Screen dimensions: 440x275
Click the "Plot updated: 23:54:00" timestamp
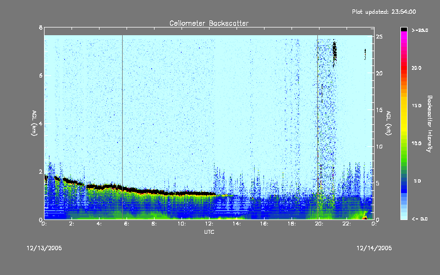pyautogui.click(x=384, y=12)
